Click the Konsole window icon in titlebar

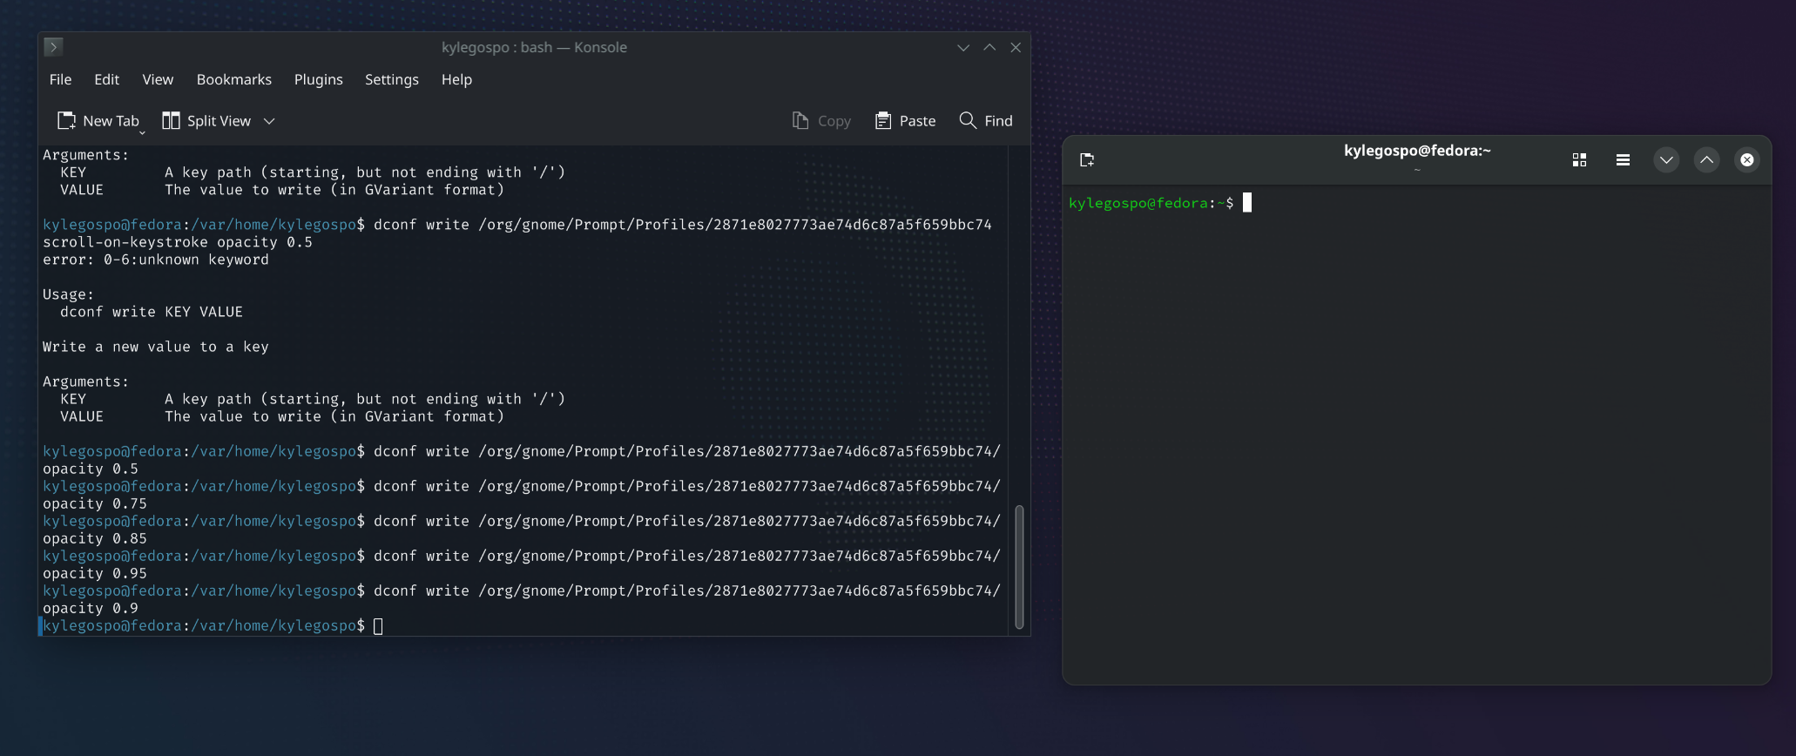[53, 47]
